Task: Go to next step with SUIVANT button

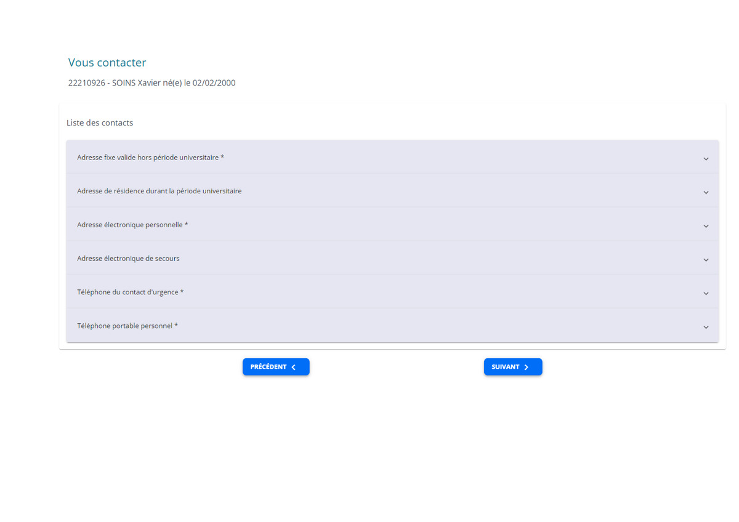Action: pos(513,367)
